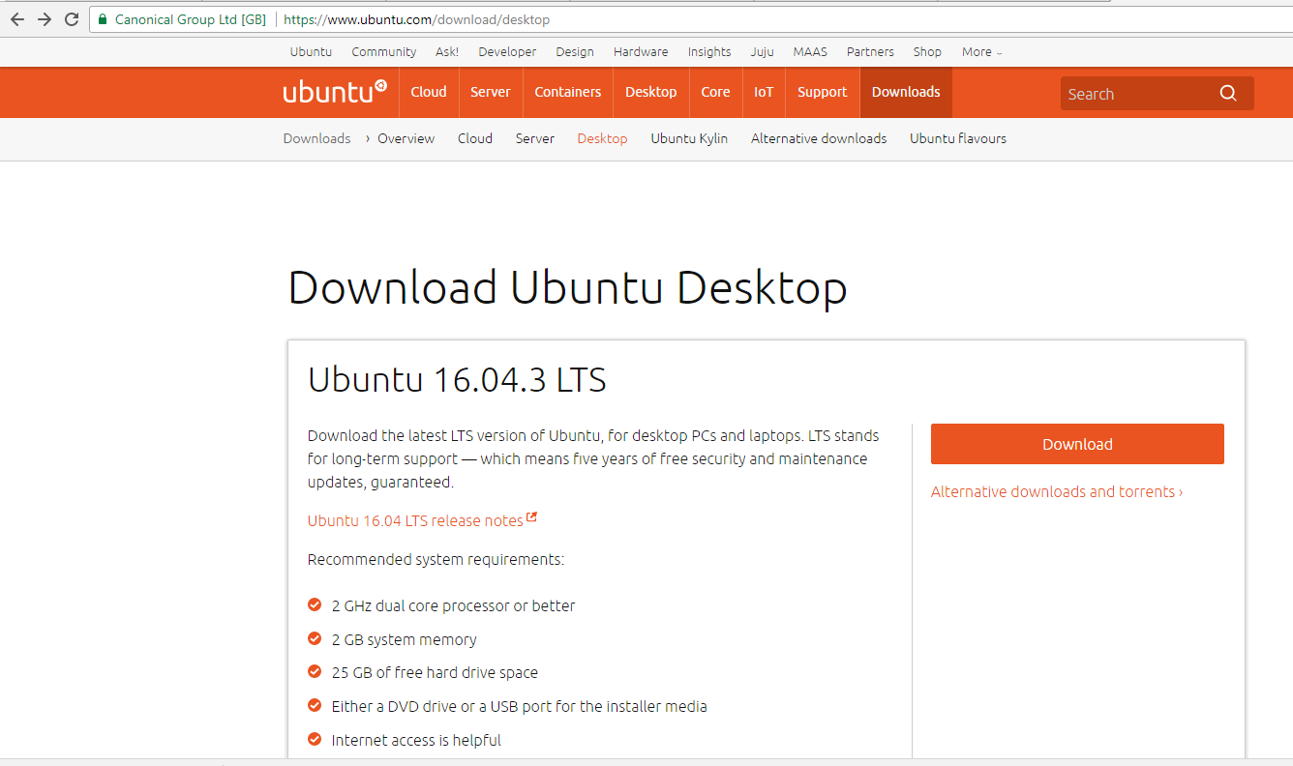Click the Ubuntu 16.04.3 LTS heading
This screenshot has height=766, width=1293.
coord(457,379)
